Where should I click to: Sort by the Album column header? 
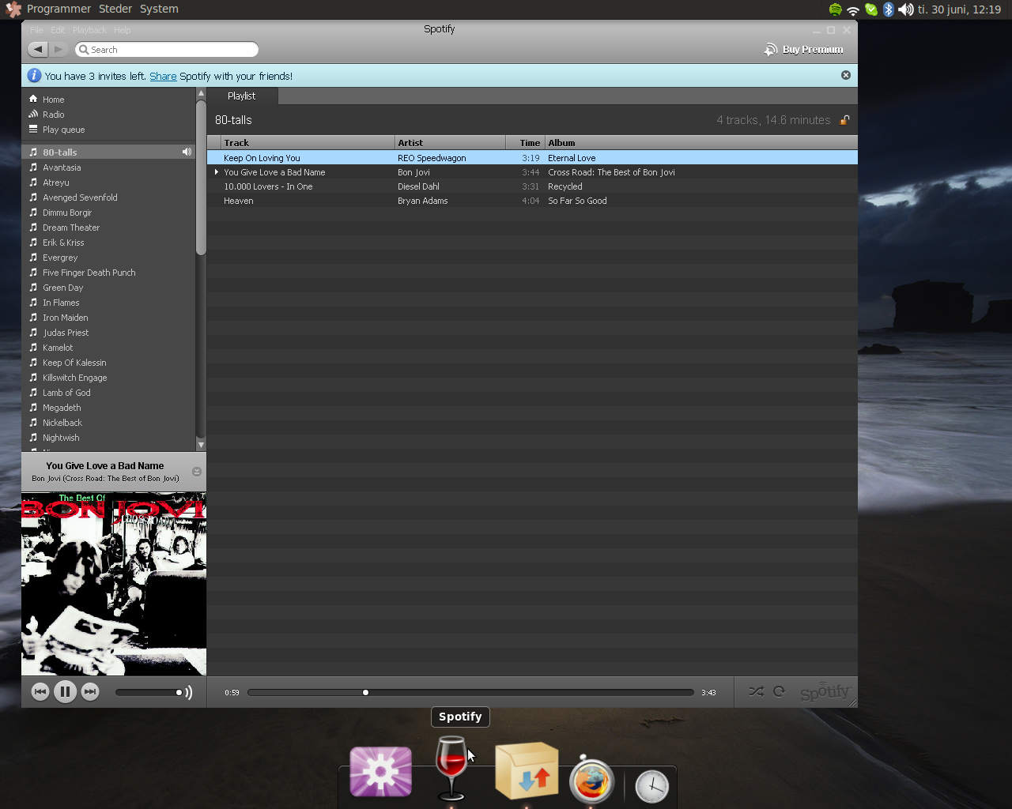pos(701,143)
